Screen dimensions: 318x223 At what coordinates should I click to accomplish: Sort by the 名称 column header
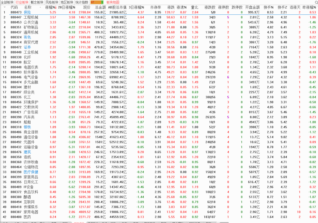28,7
